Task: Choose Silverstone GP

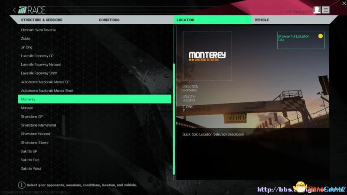Action: pos(32,117)
